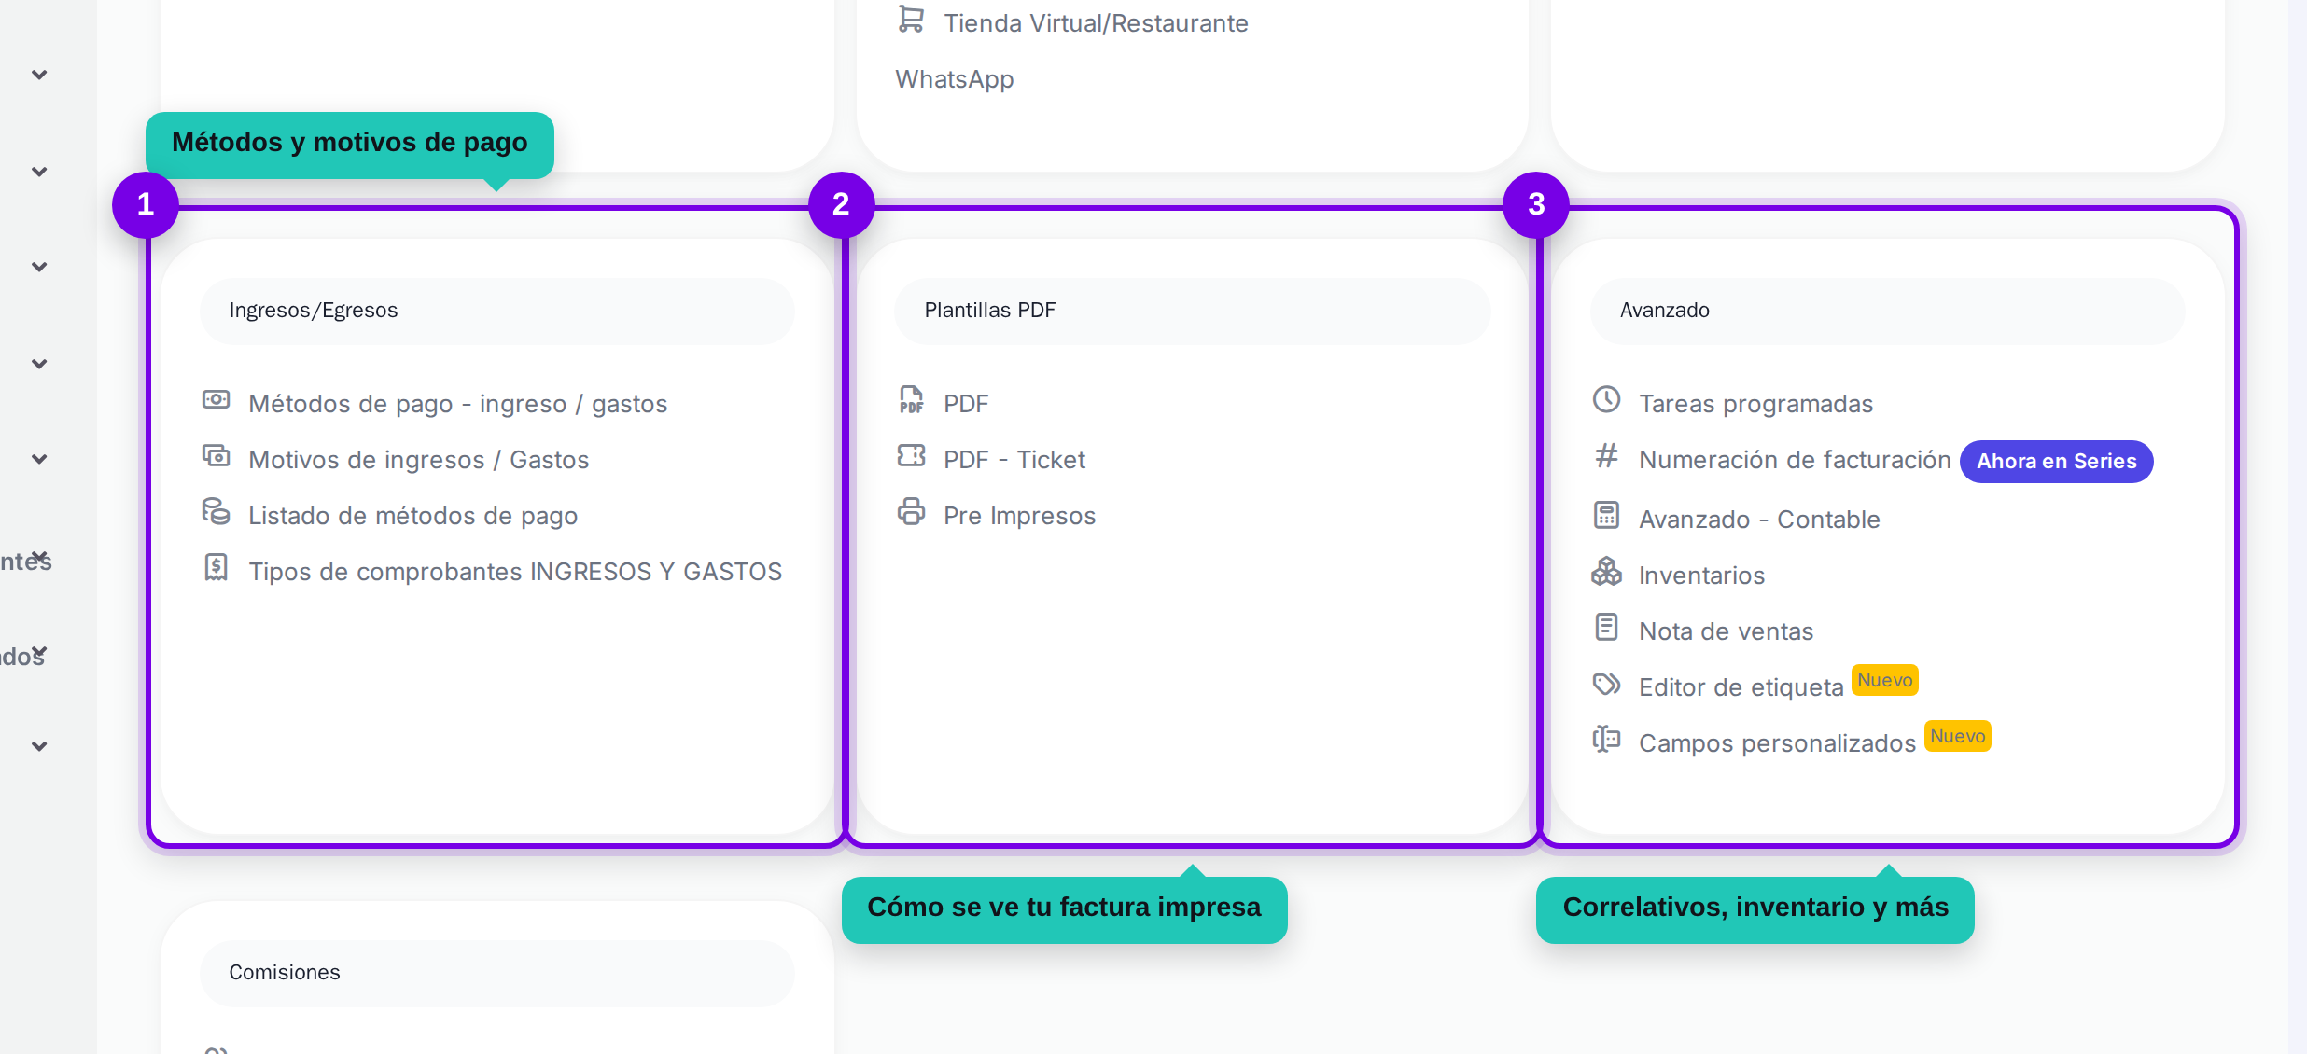Image resolution: width=2307 pixels, height=1054 pixels.
Task: Open Editor de etiqueta
Action: 1741,687
